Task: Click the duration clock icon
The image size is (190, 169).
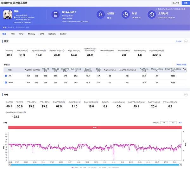Action: pyautogui.click(x=126, y=15)
